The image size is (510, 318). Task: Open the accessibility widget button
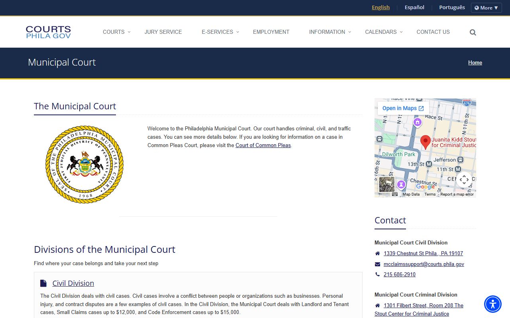[x=493, y=304]
